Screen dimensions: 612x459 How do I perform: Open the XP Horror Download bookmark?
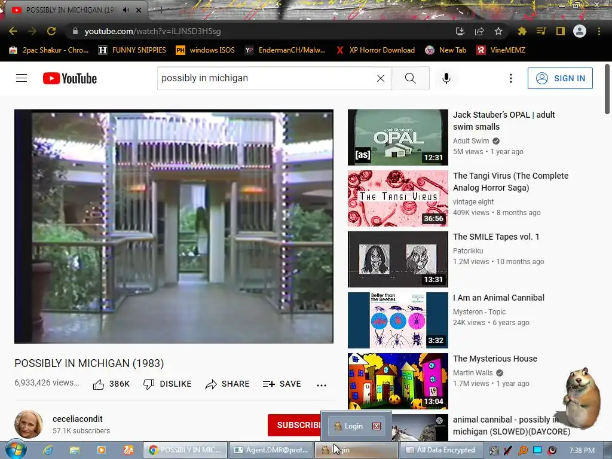(375, 50)
